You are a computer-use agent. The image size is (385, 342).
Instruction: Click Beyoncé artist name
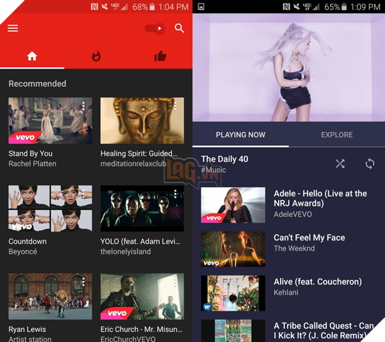23,252
